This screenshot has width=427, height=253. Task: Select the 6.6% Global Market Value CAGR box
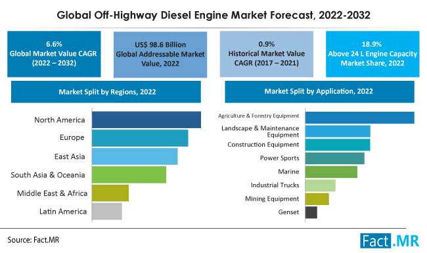click(54, 54)
